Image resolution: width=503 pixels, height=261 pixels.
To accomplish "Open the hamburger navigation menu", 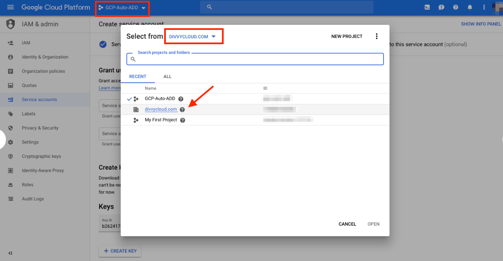I will (x=10, y=7).
